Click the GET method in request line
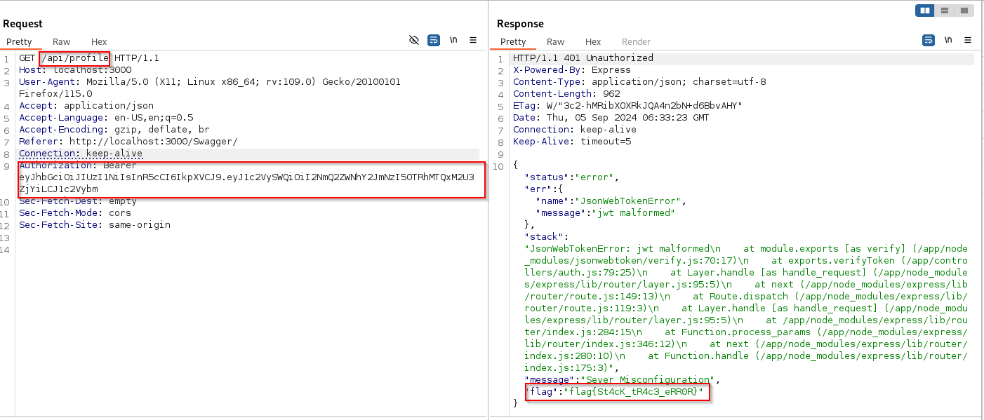The width and height of the screenshot is (984, 420). pos(27,58)
